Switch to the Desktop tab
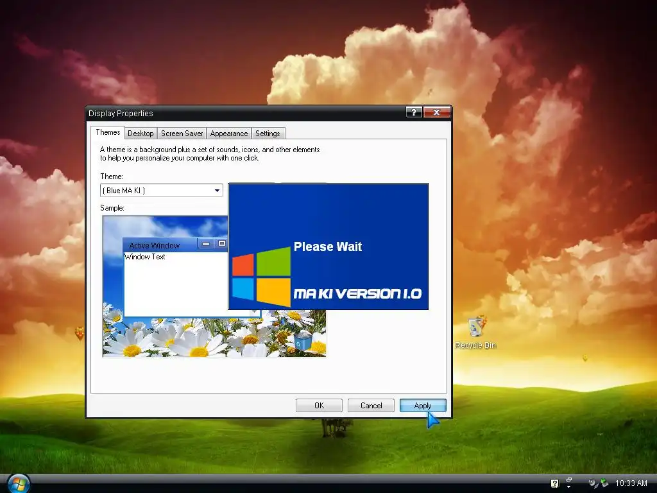The height and width of the screenshot is (493, 657). (x=141, y=134)
